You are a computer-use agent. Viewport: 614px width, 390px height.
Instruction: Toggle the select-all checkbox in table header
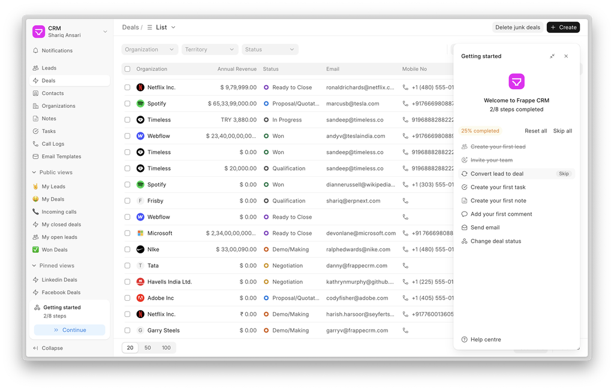[x=127, y=69]
